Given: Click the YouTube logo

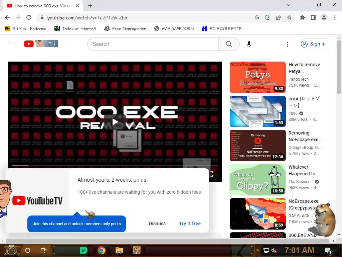Looking at the screenshot, I should coord(41,44).
